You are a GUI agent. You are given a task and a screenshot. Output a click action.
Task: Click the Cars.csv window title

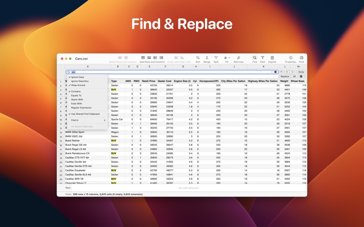click(x=81, y=59)
